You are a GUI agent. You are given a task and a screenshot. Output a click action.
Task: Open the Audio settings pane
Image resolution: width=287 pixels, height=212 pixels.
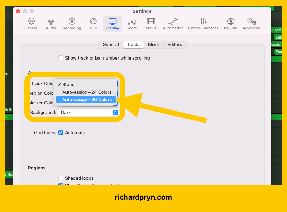tap(51, 24)
